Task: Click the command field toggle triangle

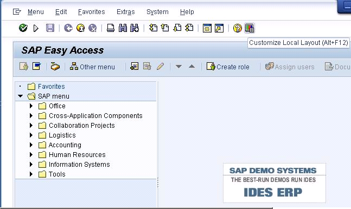Action: coord(36,28)
